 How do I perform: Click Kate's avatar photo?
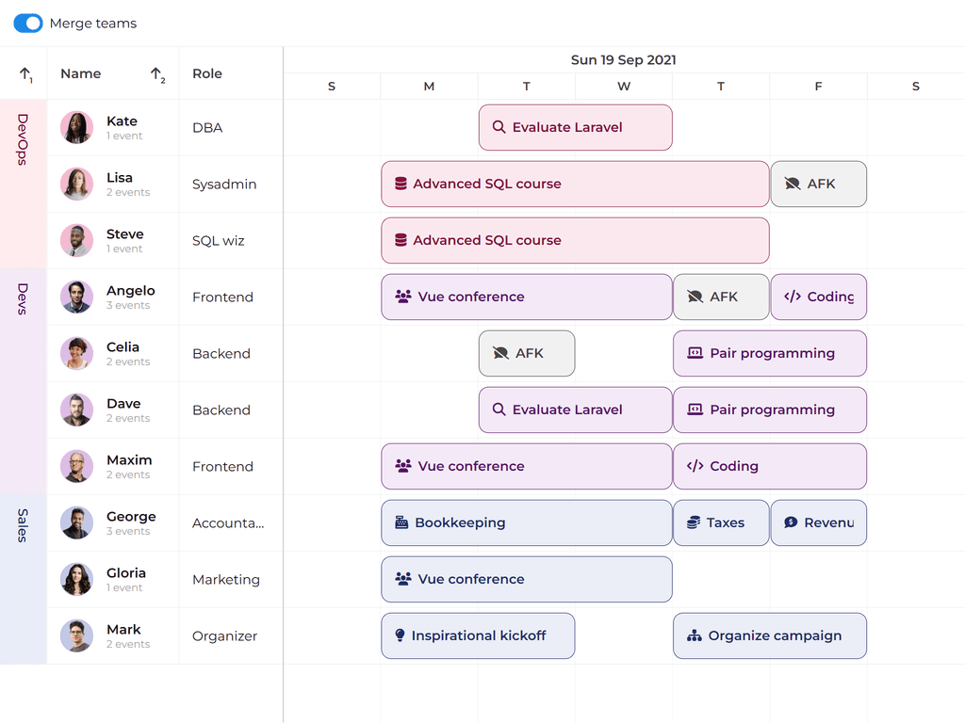[x=77, y=127]
